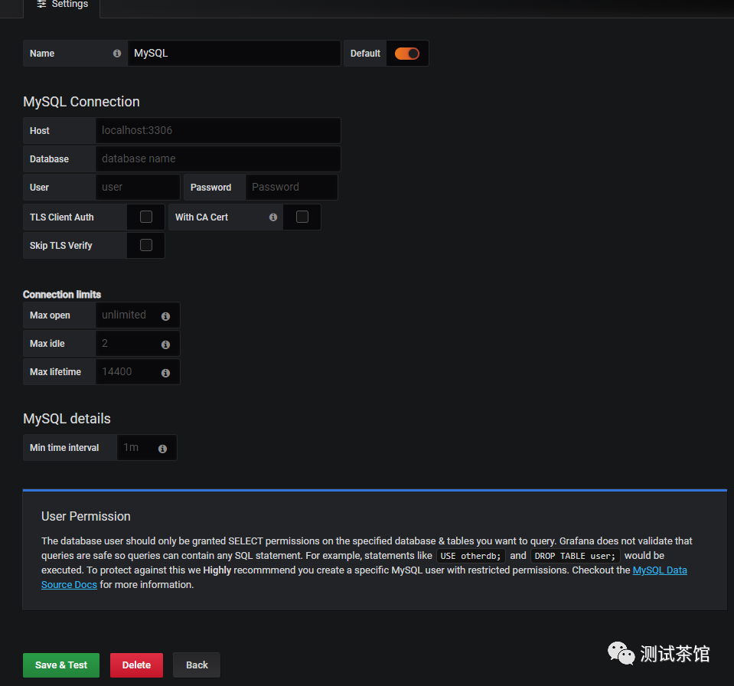734x686 pixels.
Task: Click the With CA Cert info icon
Action: (273, 217)
